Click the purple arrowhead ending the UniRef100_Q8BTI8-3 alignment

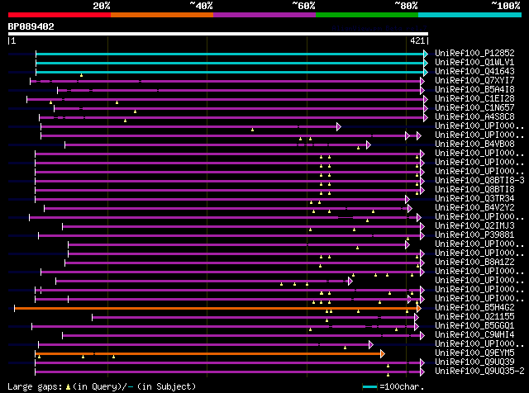[x=422, y=182]
